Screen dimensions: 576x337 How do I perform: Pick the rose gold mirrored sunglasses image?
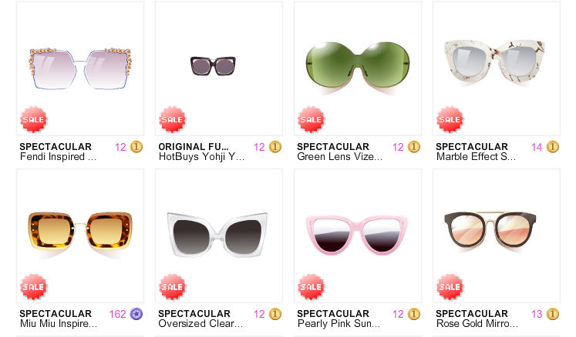click(x=490, y=231)
